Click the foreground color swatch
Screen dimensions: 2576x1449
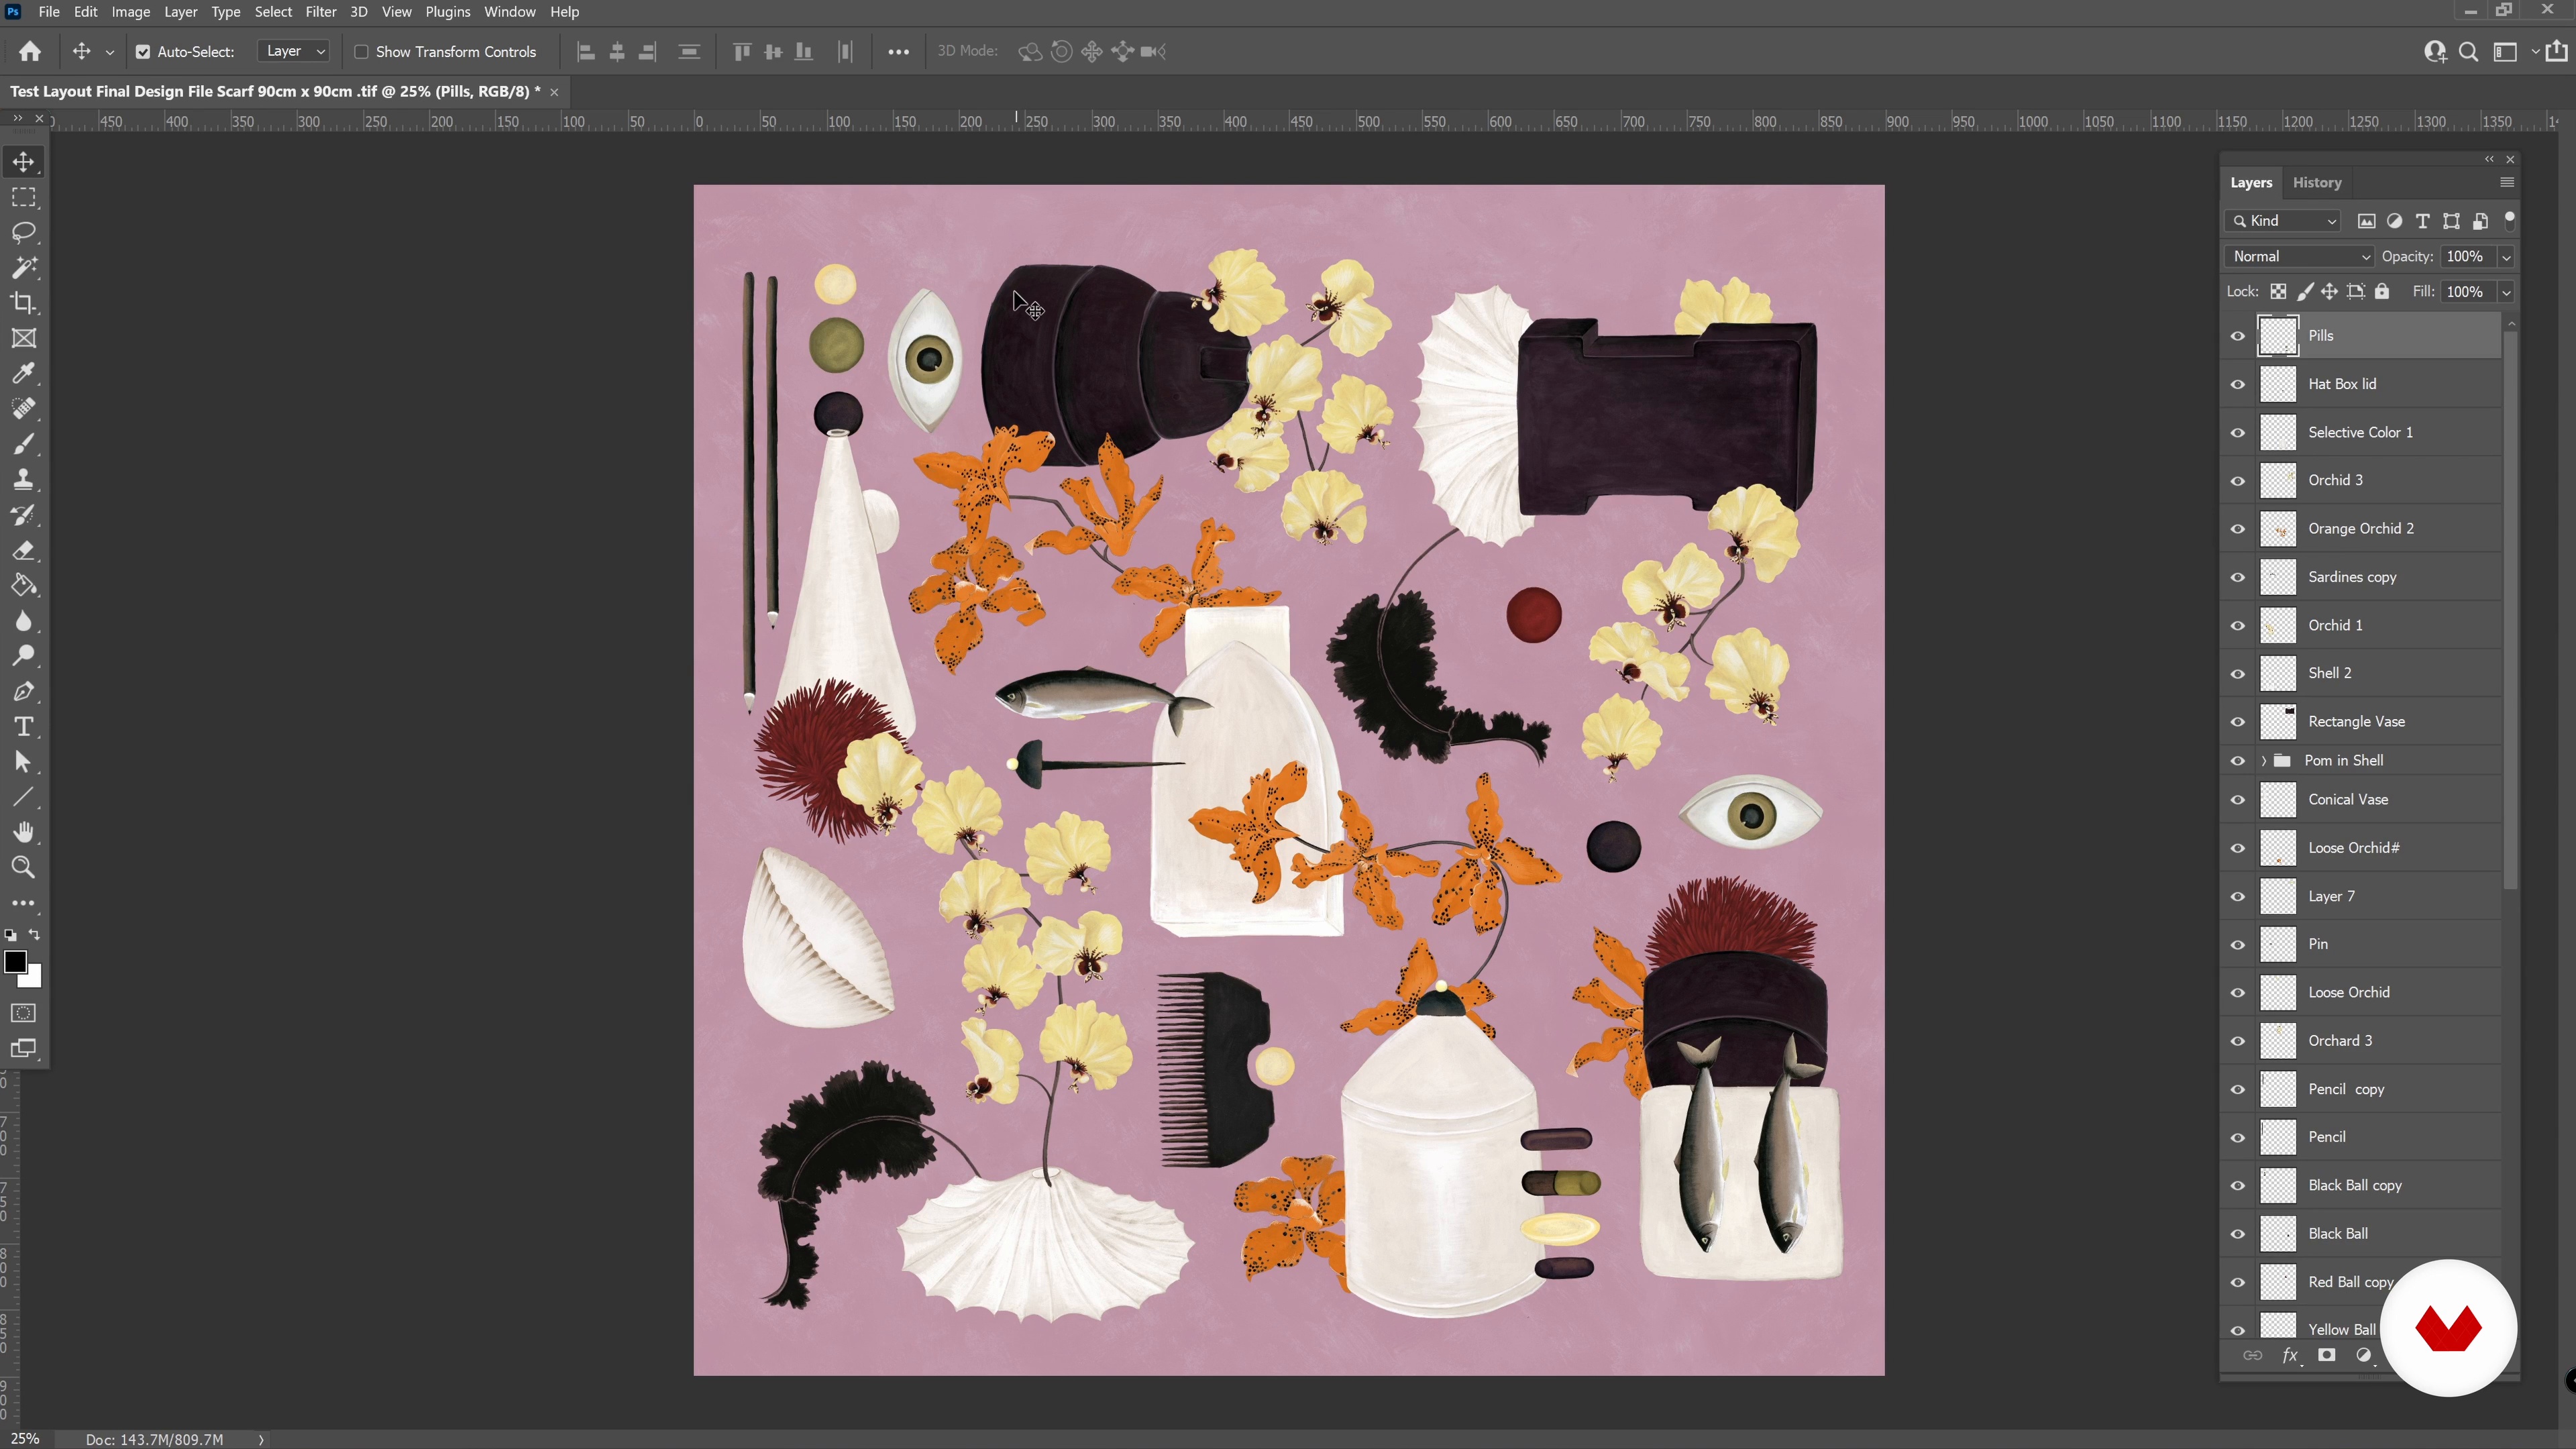coord(14,961)
